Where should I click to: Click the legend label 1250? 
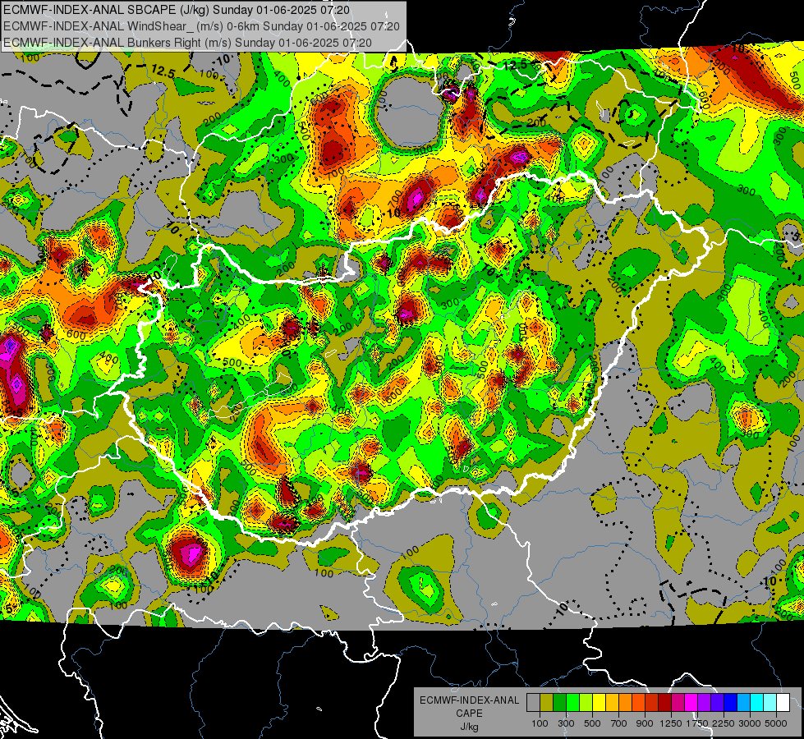671,723
